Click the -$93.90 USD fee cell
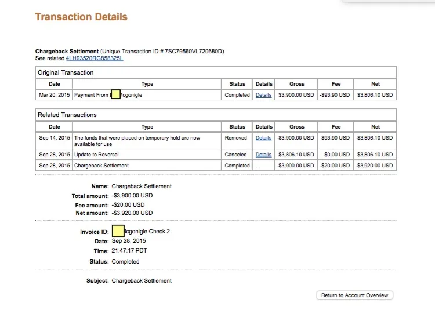435x322 pixels. tap(335, 95)
